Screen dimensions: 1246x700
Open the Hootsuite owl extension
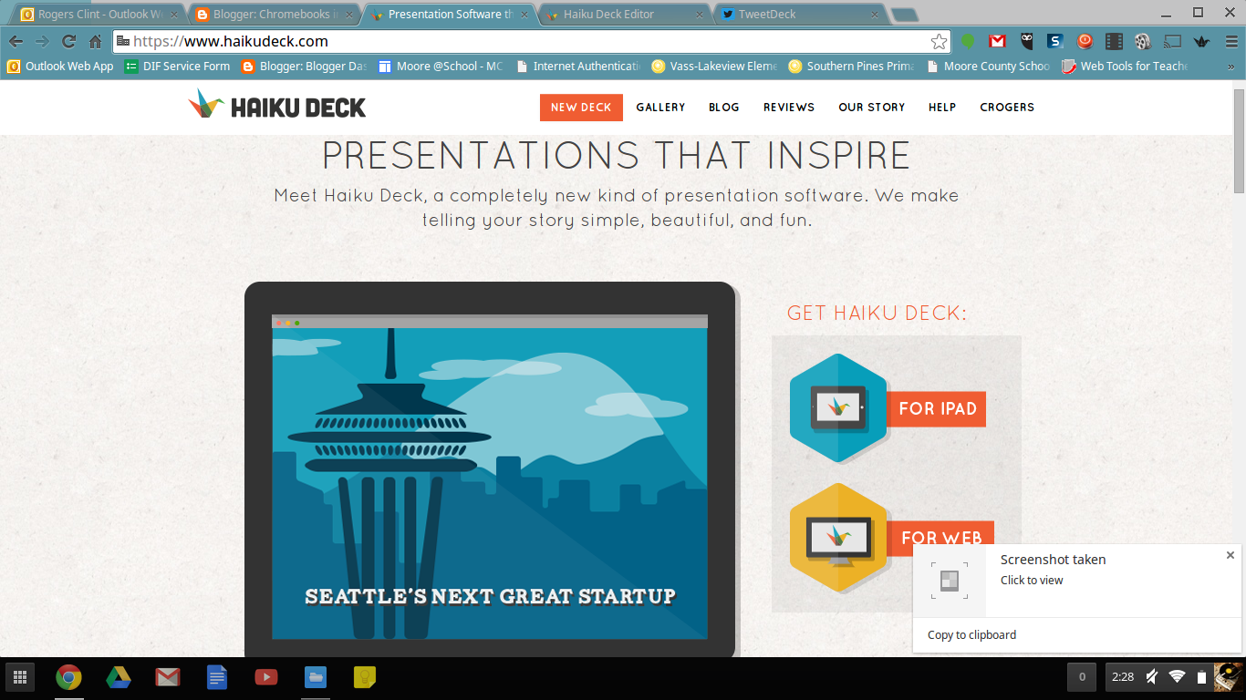tap(1026, 41)
